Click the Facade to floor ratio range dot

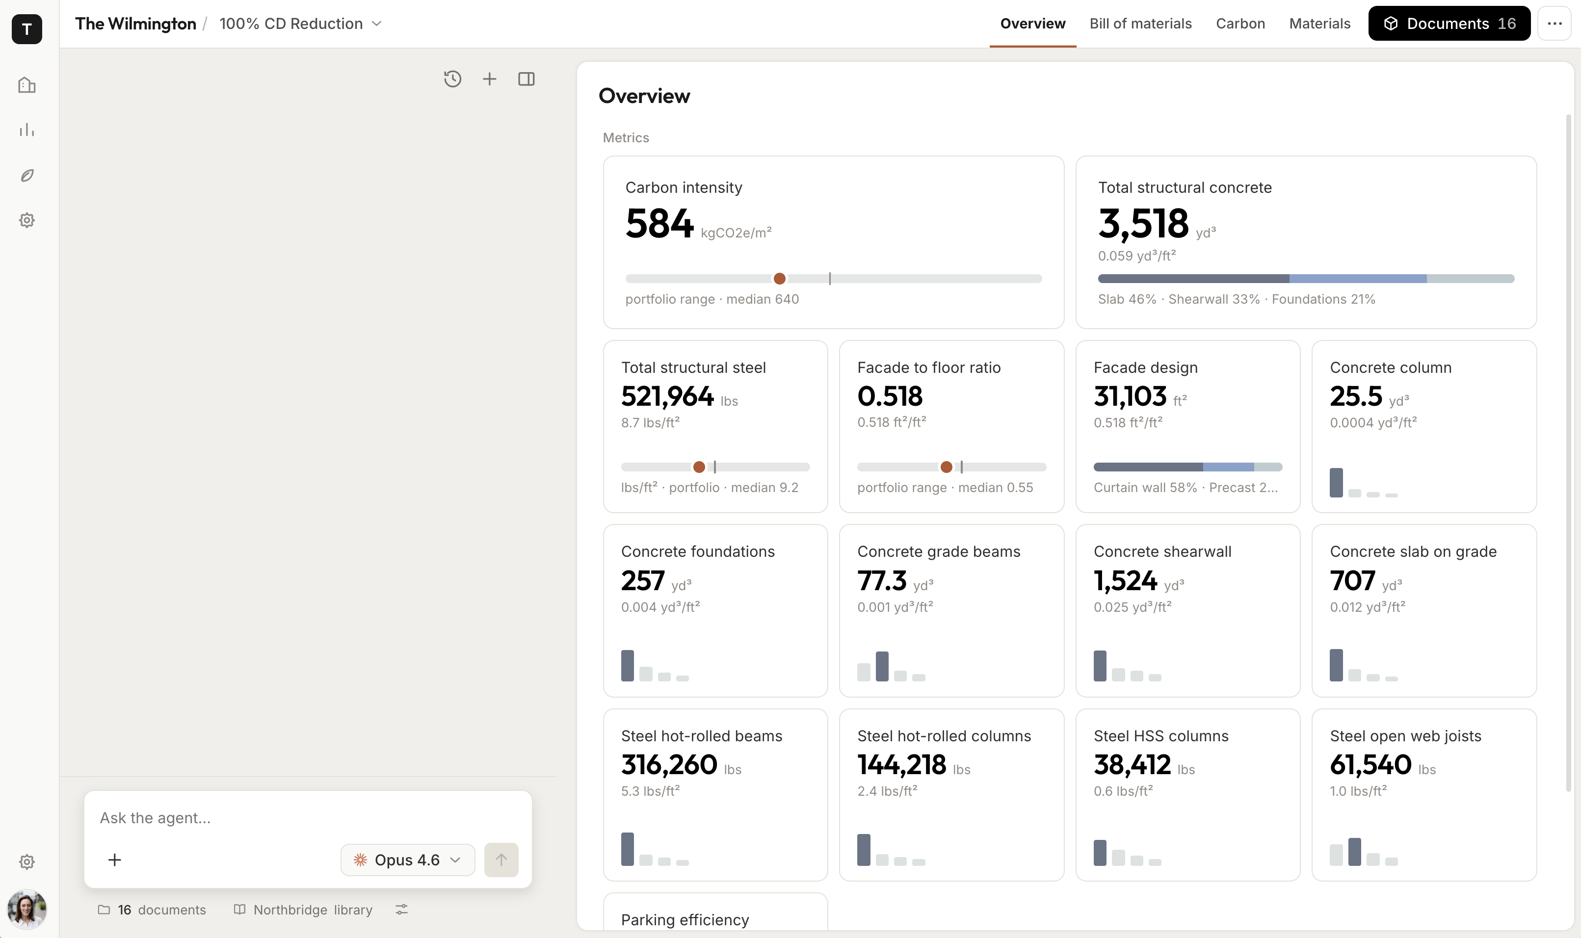[946, 467]
